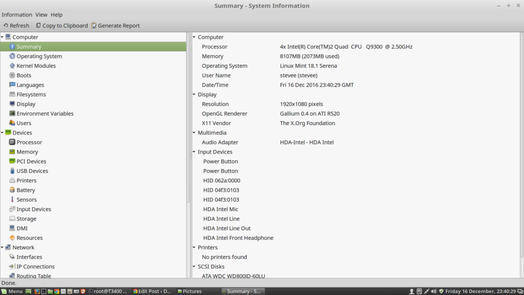Open the Sensors entry
The width and height of the screenshot is (524, 295).
pos(26,200)
